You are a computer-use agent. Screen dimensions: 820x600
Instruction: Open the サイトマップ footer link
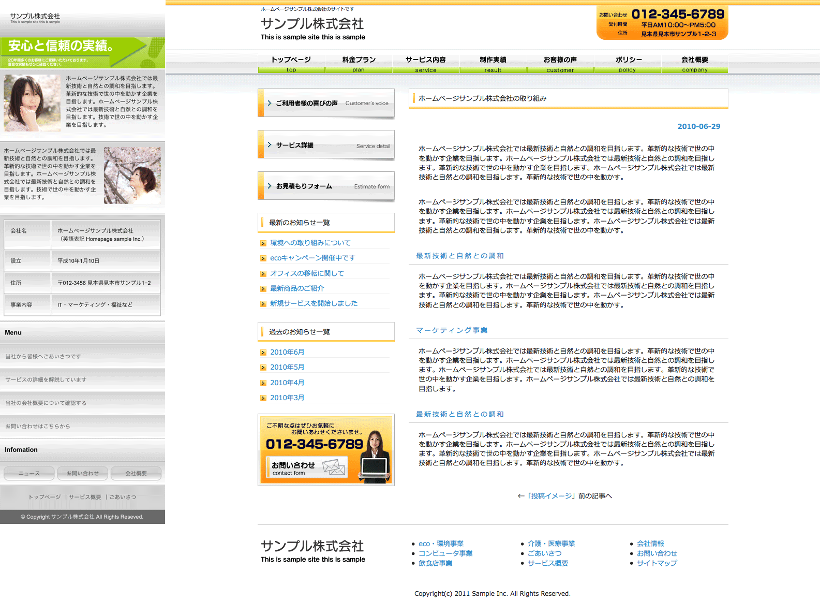coord(657,563)
